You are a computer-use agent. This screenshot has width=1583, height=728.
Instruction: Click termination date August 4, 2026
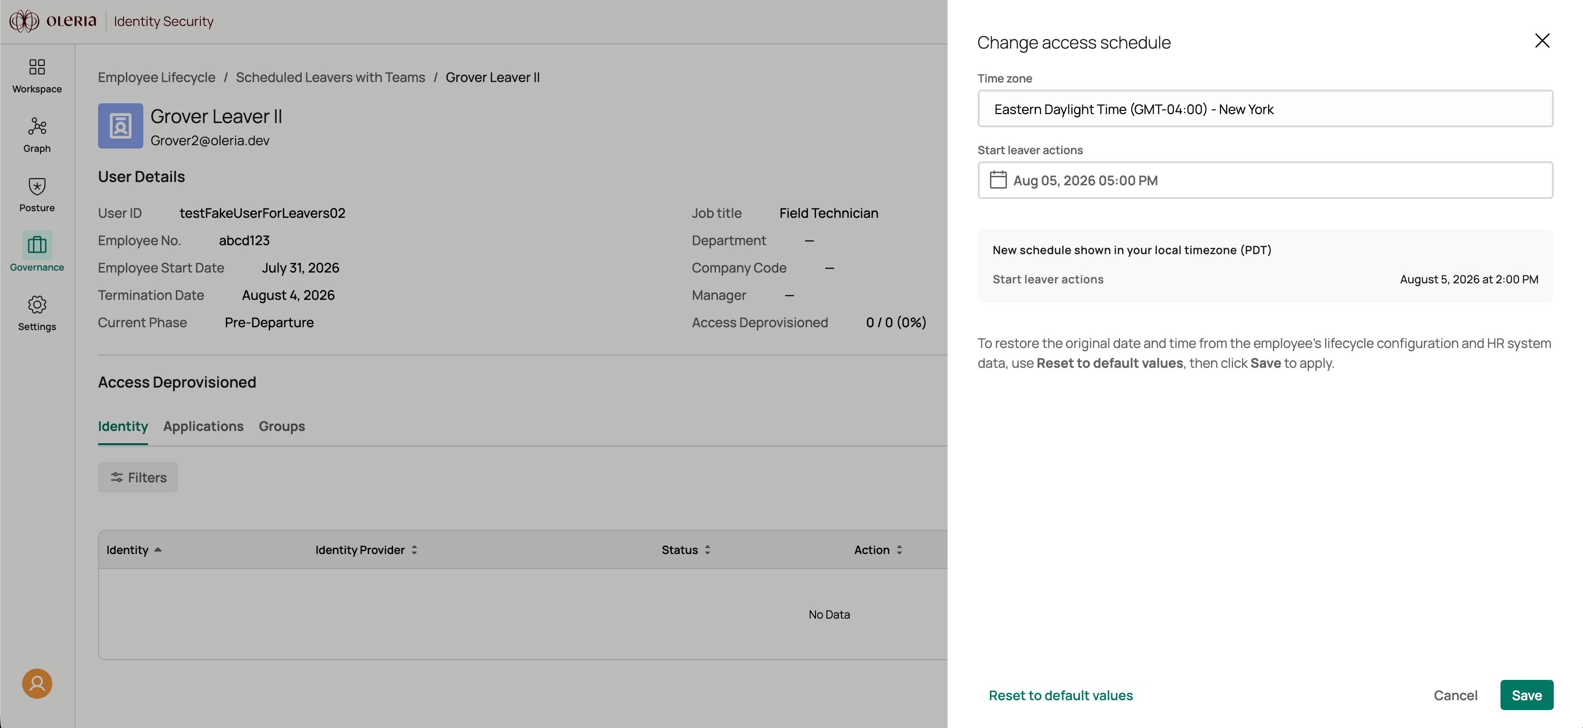coord(288,295)
